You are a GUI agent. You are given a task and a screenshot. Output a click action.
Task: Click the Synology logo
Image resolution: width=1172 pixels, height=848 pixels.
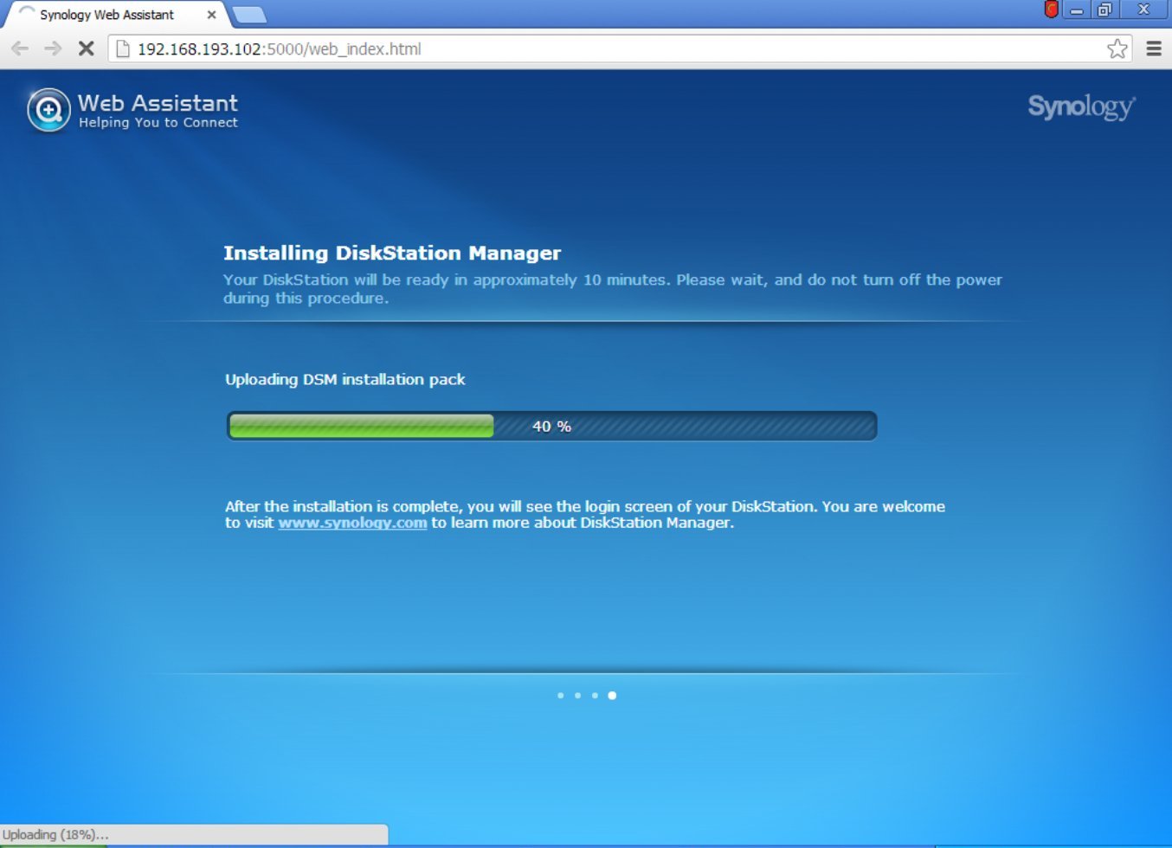(1080, 107)
